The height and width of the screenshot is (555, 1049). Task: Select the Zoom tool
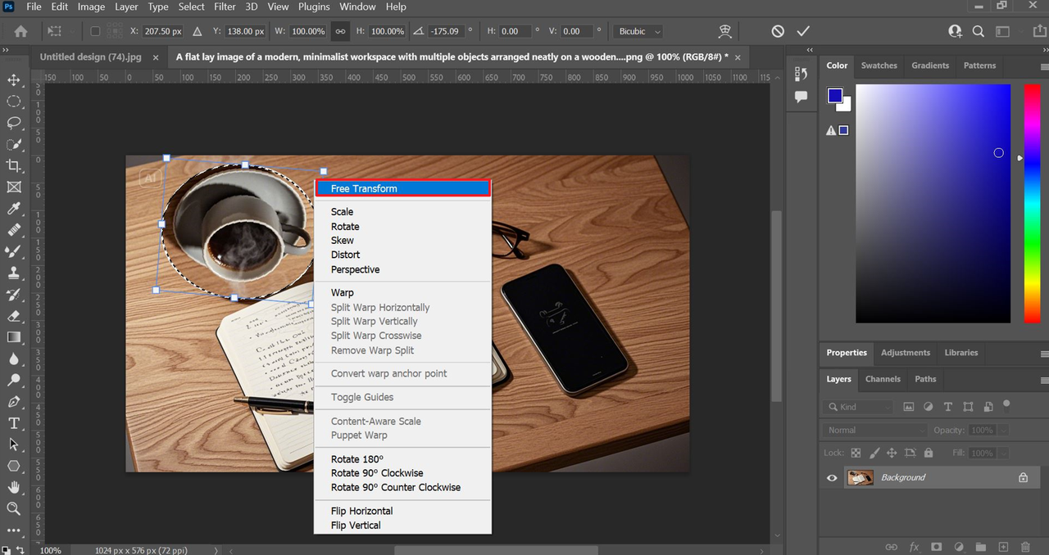14,508
